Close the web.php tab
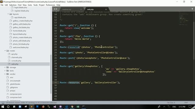The height and width of the screenshot is (109, 195). pos(106,9)
